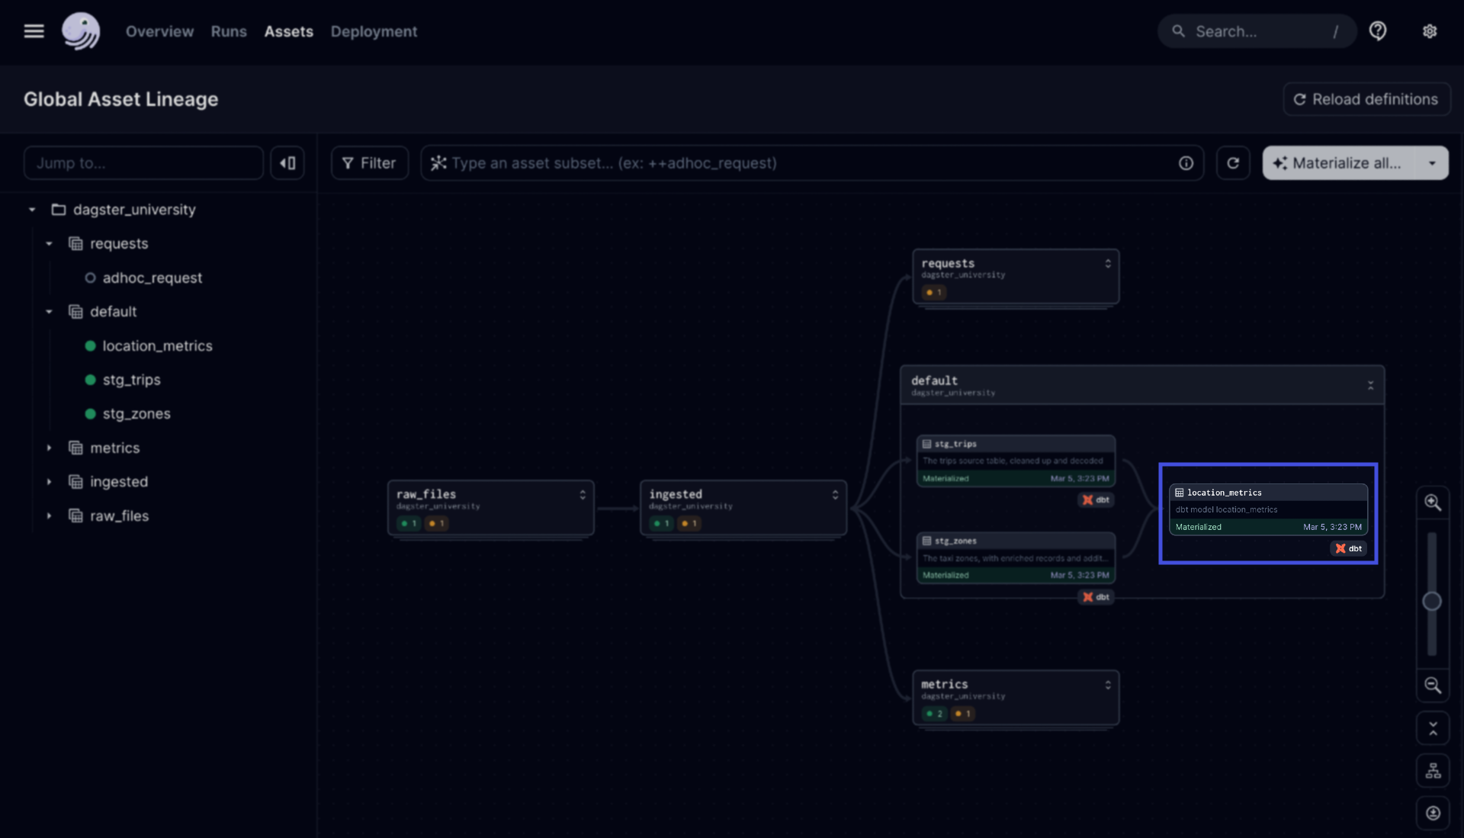Click the dagster_university folder icon
Viewport: 1464px width, 838px height.
(x=58, y=210)
